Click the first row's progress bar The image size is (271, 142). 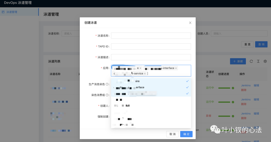click(x=224, y=88)
